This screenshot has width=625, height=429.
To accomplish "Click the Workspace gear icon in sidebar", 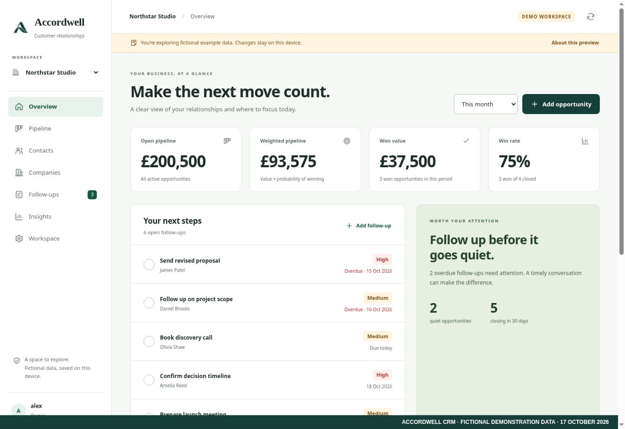I will (x=19, y=239).
